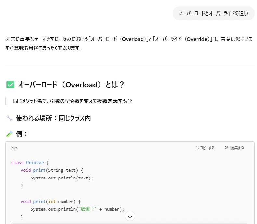This screenshot has height=224, width=257.
Task: Click the user message bubble オーバーロードとオーバーライドの違い
Action: click(x=213, y=13)
